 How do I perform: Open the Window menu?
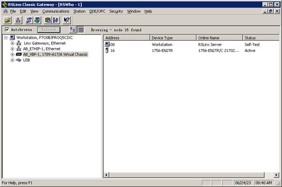(x=134, y=11)
